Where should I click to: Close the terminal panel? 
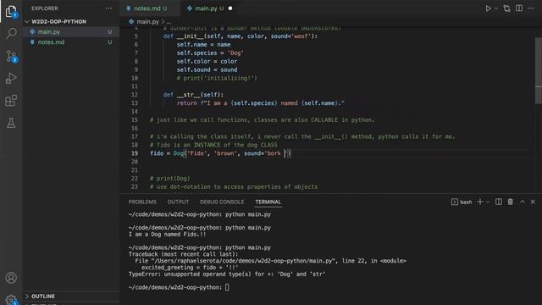533,202
